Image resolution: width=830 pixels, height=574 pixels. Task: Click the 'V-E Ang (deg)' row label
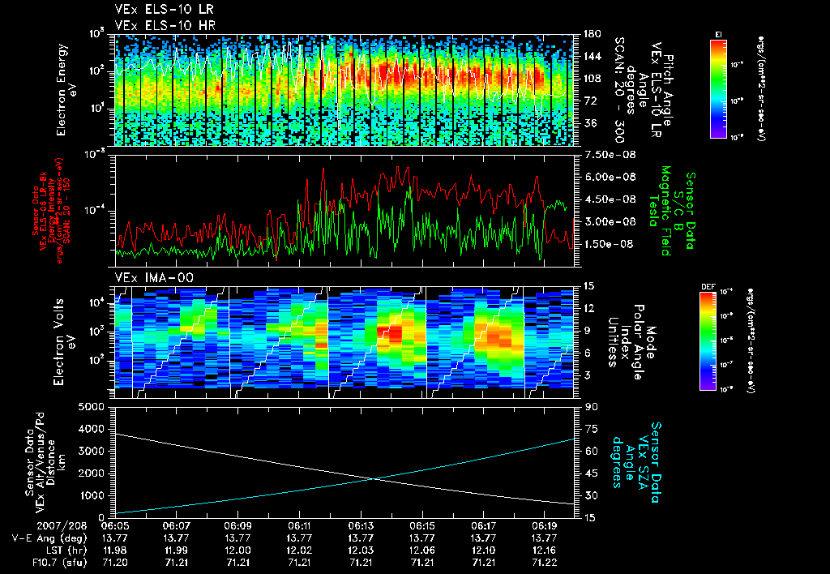pos(49,538)
